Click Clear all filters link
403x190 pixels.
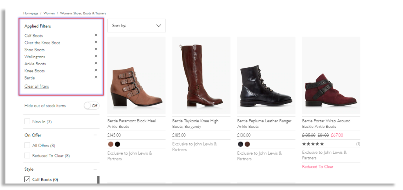point(37,86)
